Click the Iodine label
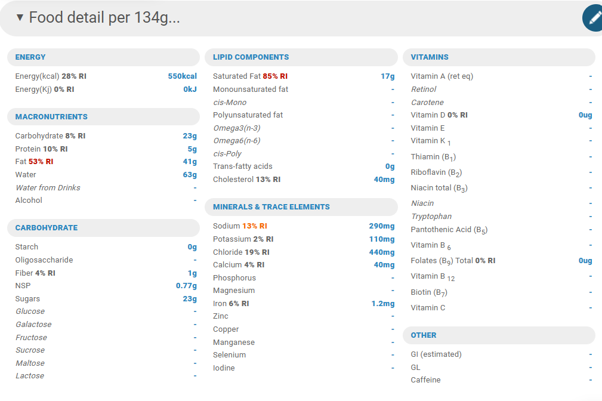 (224, 368)
